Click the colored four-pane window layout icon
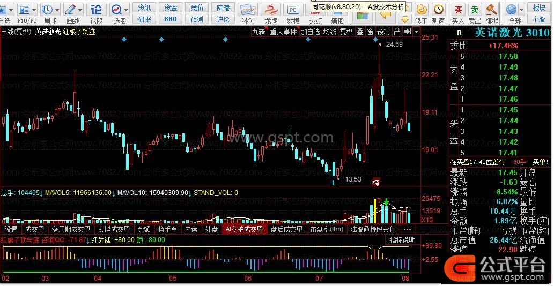This screenshot has width=554, height=286. coord(362,16)
